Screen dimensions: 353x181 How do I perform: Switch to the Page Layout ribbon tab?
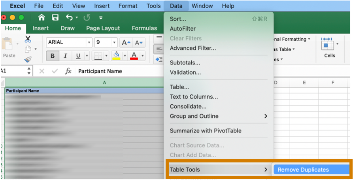coord(103,28)
